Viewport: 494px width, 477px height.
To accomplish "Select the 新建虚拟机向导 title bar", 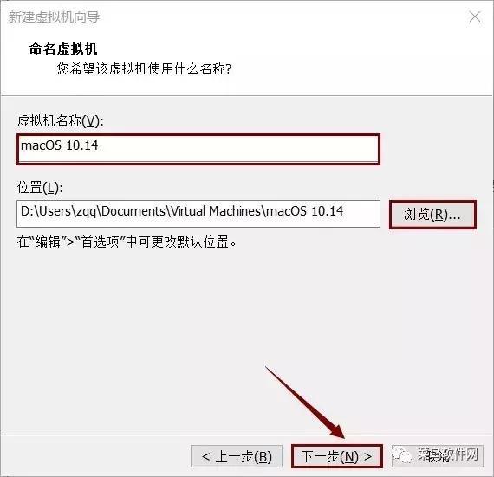I will 55,16.
